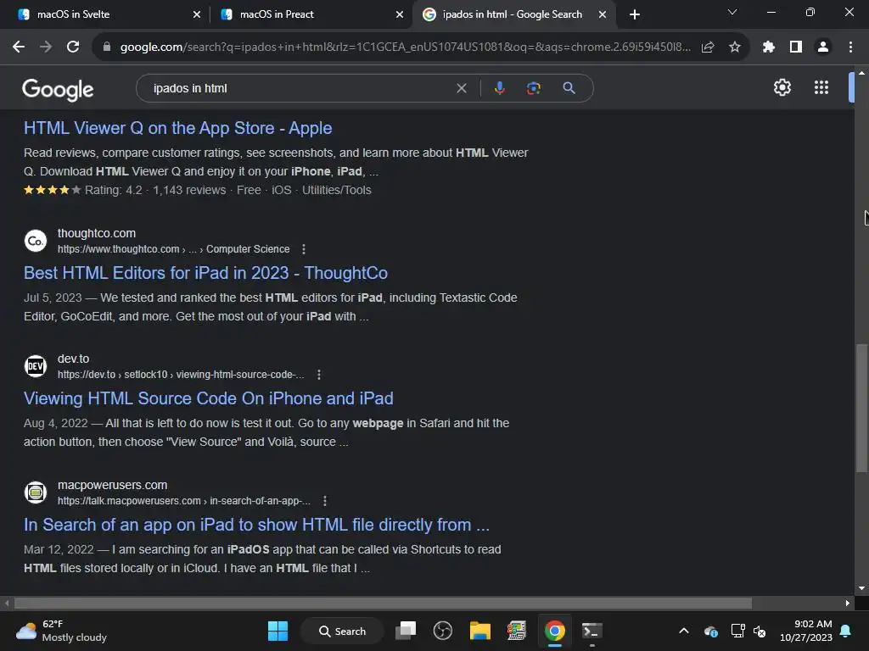Open more options for the macpowerusers.com result
869x651 pixels.
[325, 501]
